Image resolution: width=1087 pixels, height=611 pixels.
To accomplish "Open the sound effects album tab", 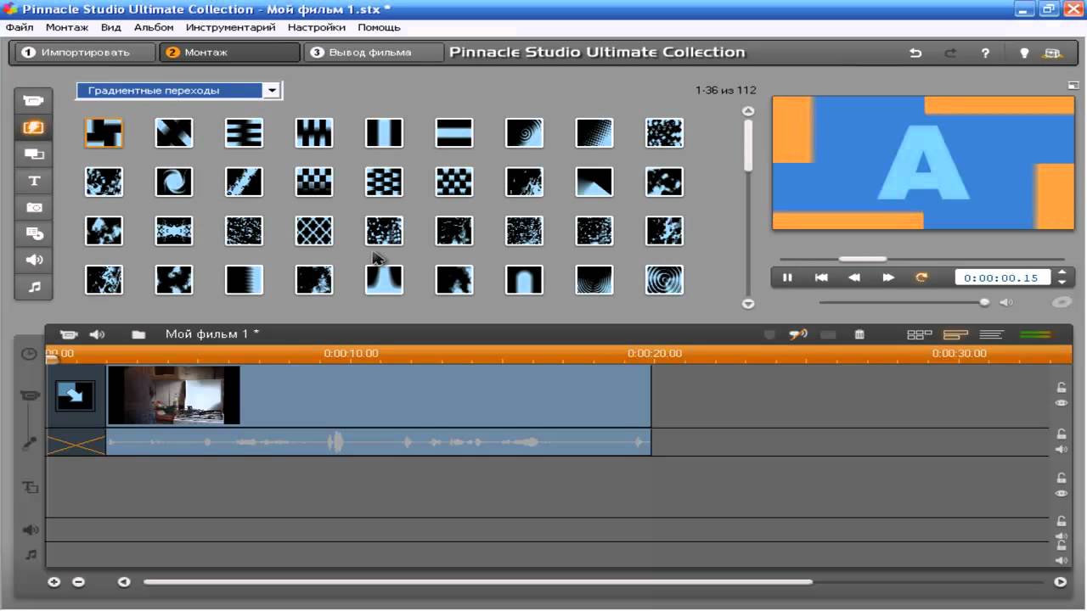I will pos(34,260).
